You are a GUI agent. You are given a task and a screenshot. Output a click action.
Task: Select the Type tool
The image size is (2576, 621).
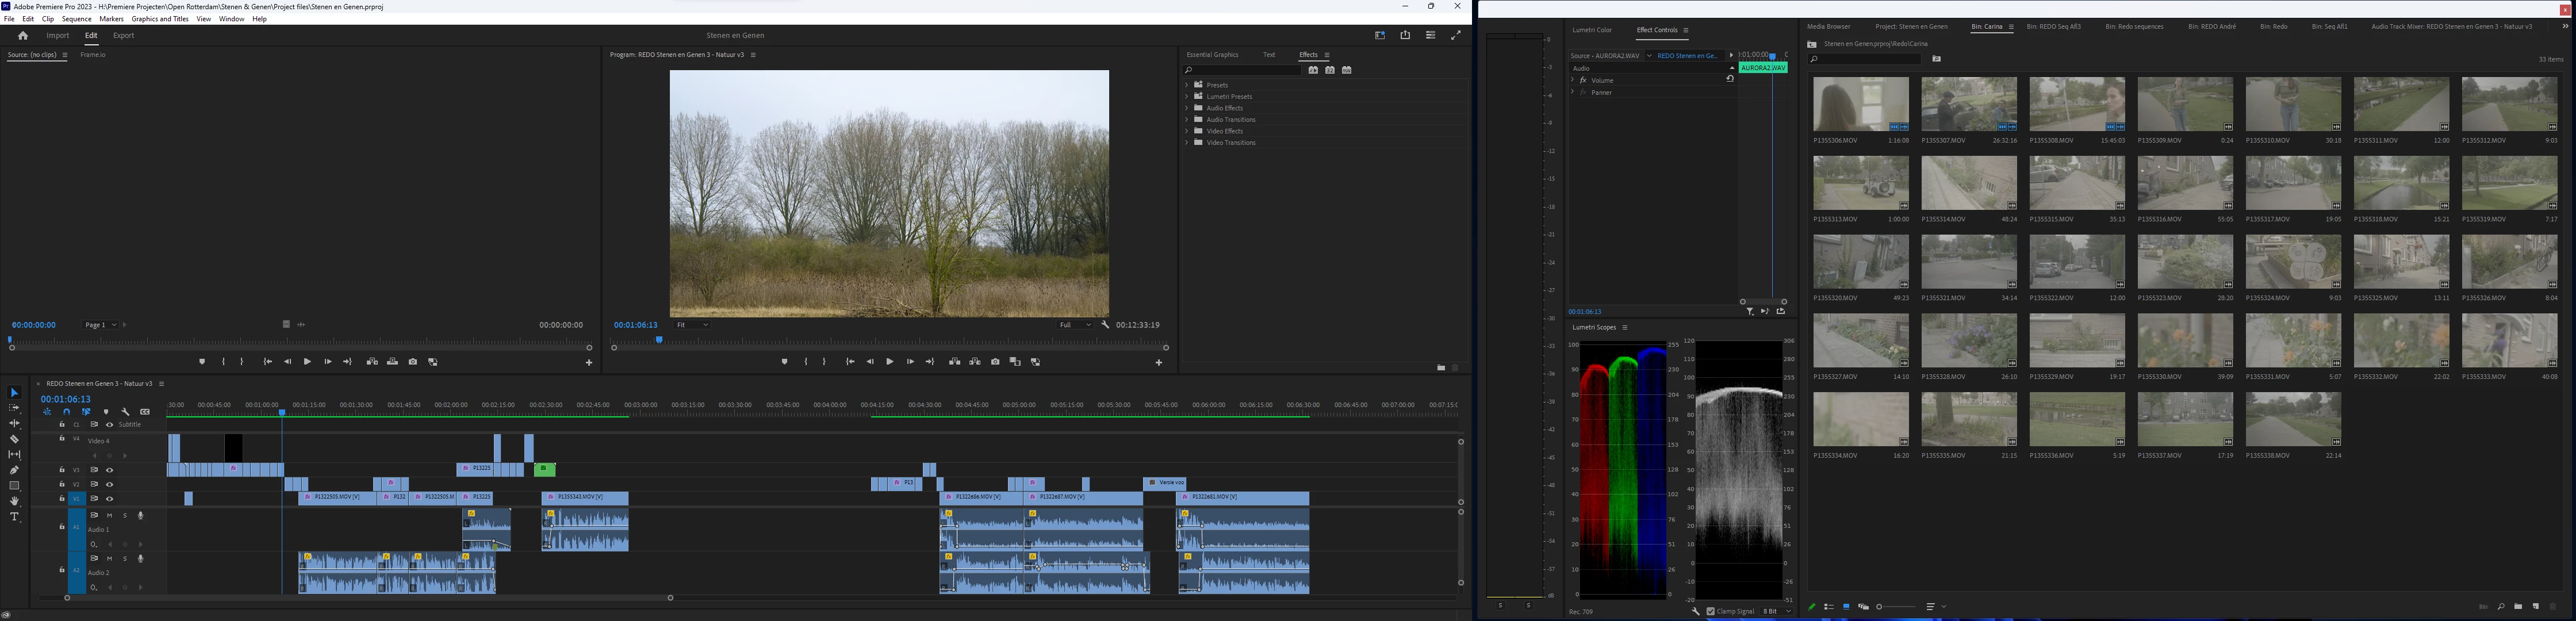point(14,517)
